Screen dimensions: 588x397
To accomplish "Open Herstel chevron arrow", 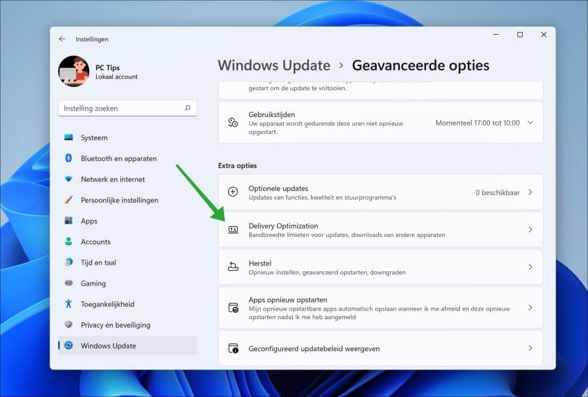I will click(x=531, y=267).
